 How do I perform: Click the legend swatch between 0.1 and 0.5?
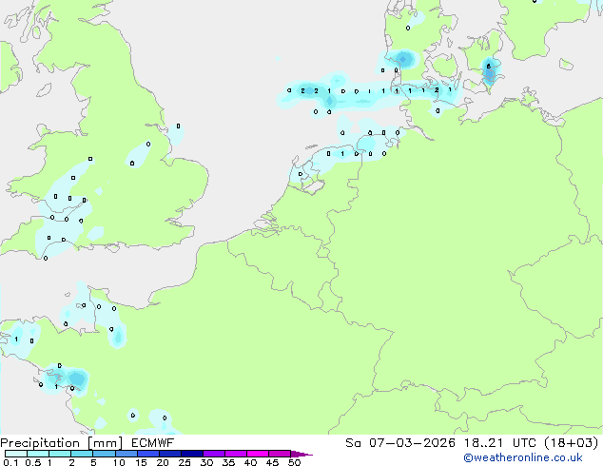click(16, 454)
